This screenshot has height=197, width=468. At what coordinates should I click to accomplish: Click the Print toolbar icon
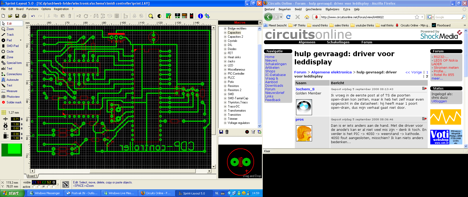click(24, 16)
